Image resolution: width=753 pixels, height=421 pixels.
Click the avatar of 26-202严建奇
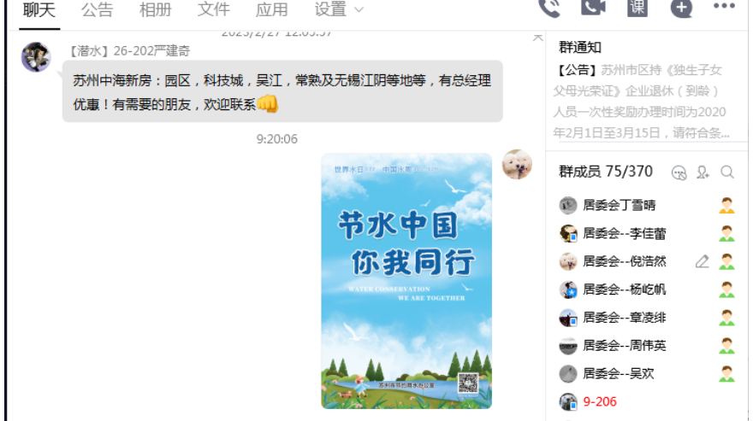pyautogui.click(x=36, y=57)
